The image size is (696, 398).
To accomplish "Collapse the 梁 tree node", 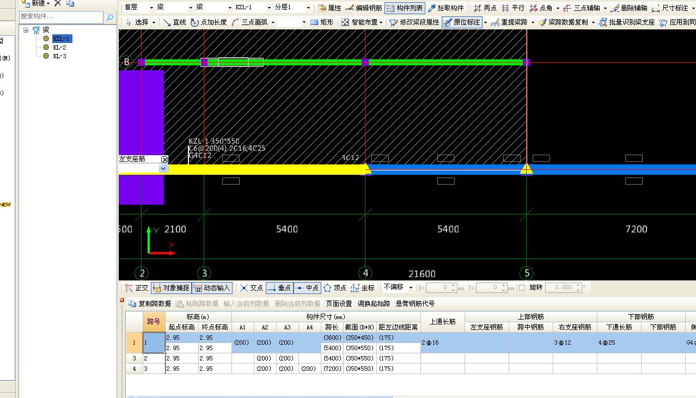I will coord(26,30).
